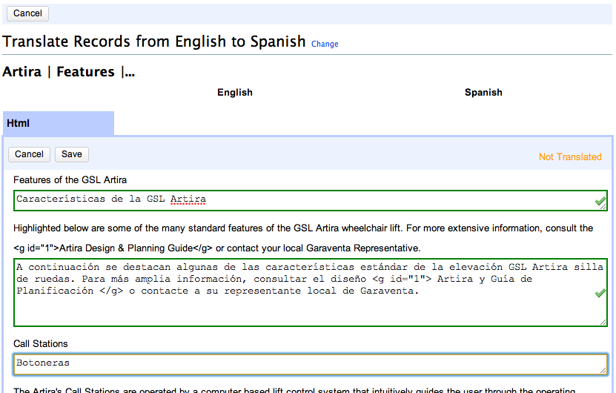Open the Change language link
The image size is (616, 393).
pyautogui.click(x=325, y=44)
